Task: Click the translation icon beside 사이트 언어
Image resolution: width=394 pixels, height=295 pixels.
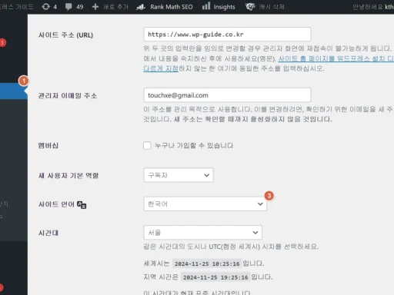Action: pos(82,204)
